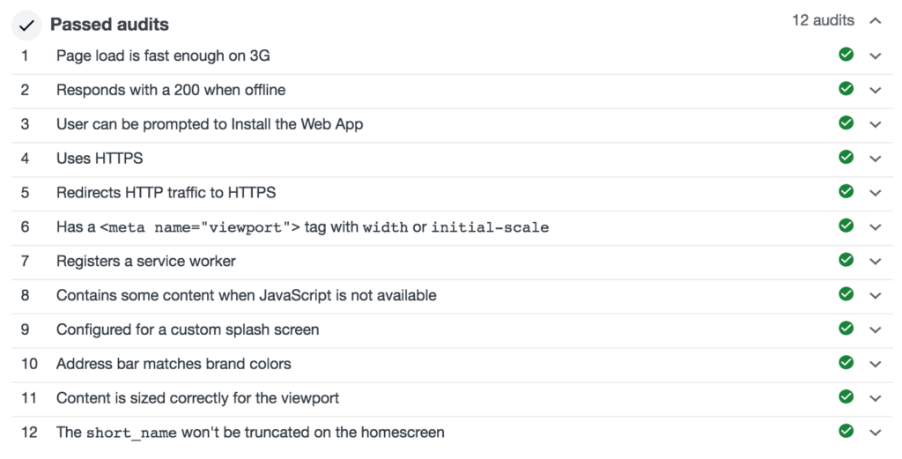902x459 pixels.
Task: Click the checkmark icon beside Passed audits
Action: pos(26,25)
